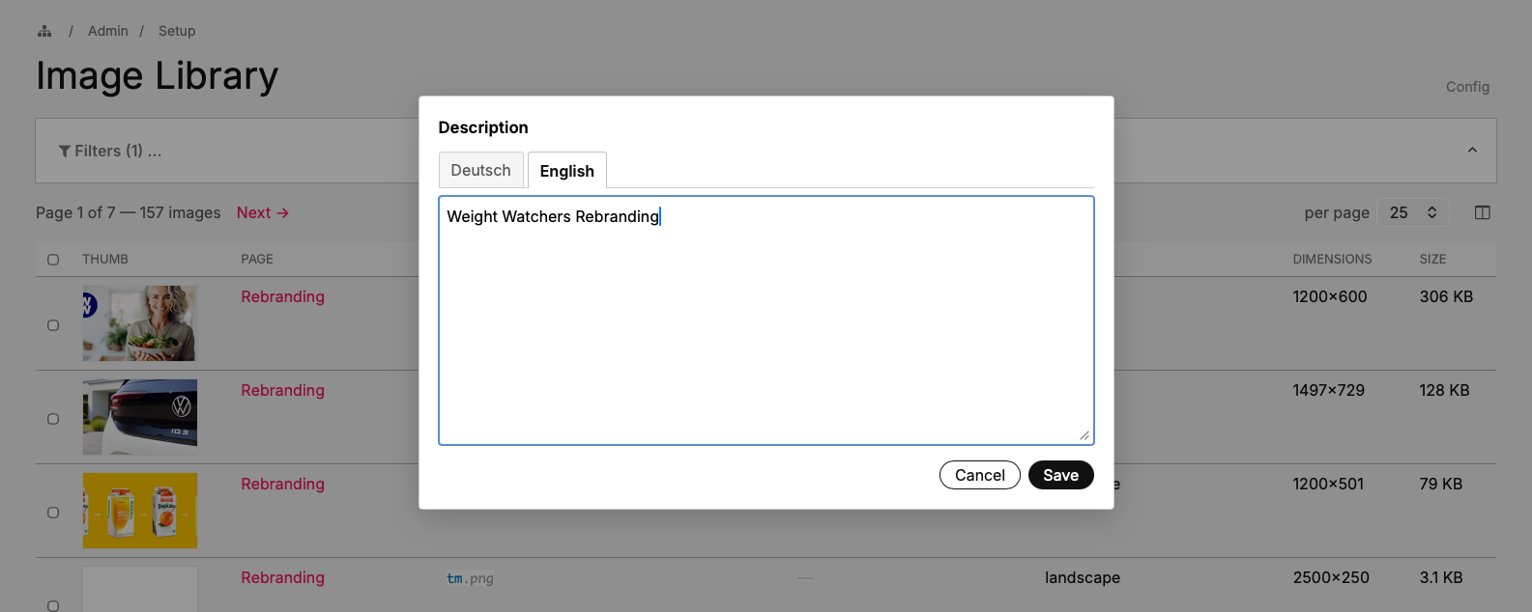
Task: Open the Config link
Action: 1467,87
